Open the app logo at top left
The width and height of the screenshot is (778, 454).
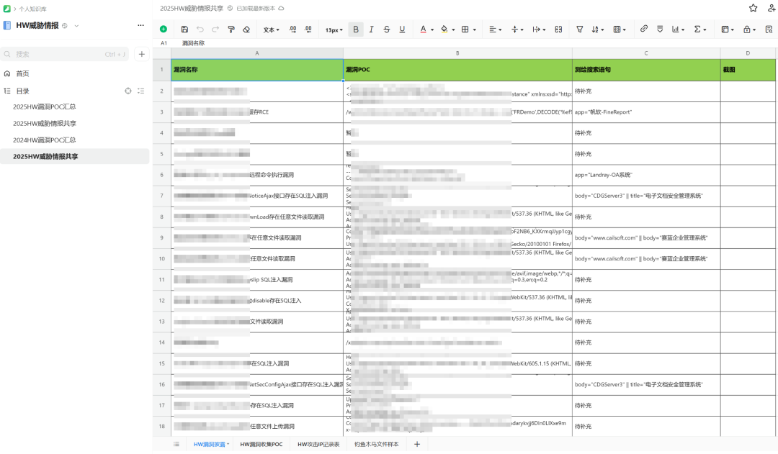point(7,9)
